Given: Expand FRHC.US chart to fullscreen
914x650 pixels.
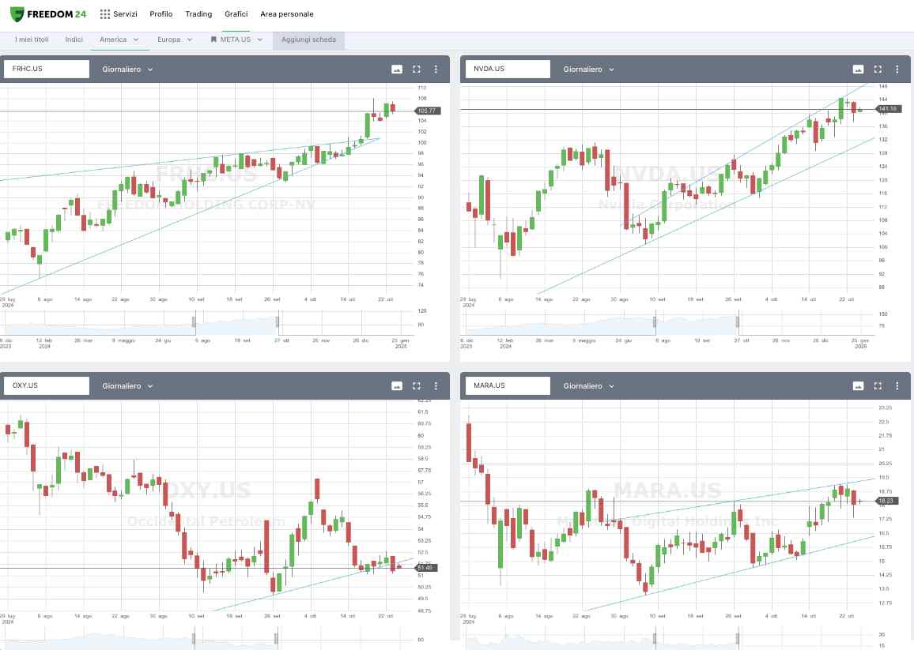Looking at the screenshot, I should click(417, 70).
